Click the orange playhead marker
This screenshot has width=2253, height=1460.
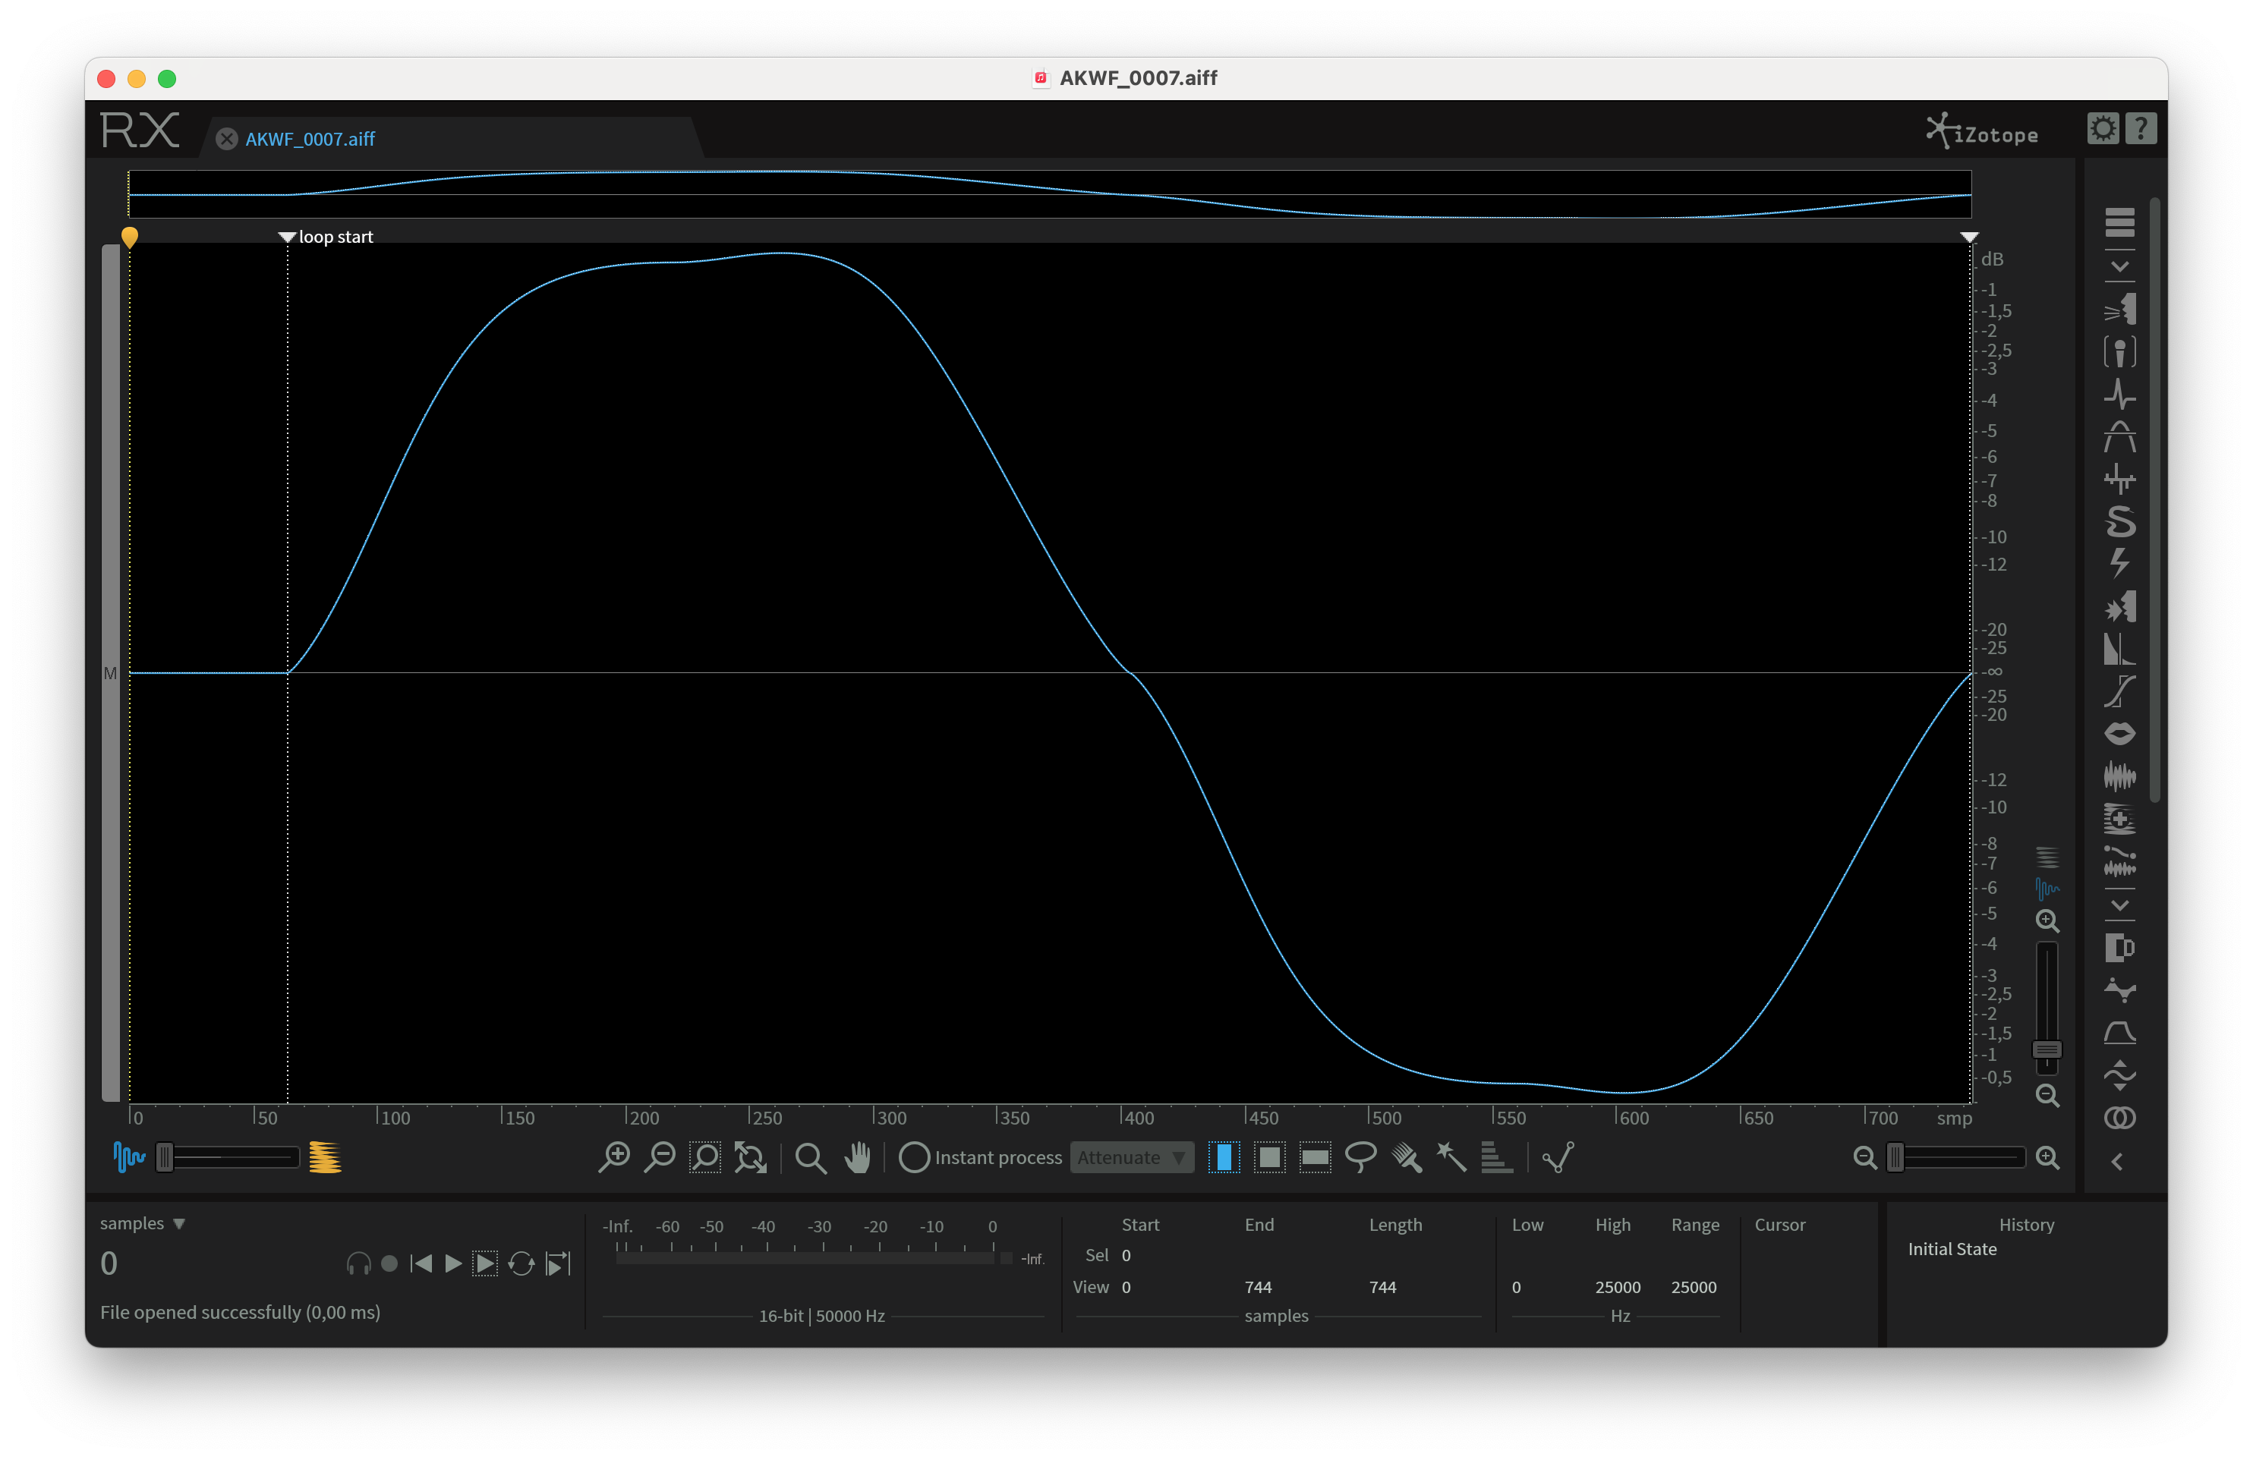[x=130, y=237]
